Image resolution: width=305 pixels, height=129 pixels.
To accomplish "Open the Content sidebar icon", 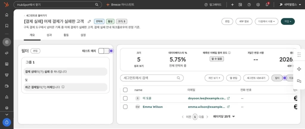I will pyautogui.click(x=7, y=64).
